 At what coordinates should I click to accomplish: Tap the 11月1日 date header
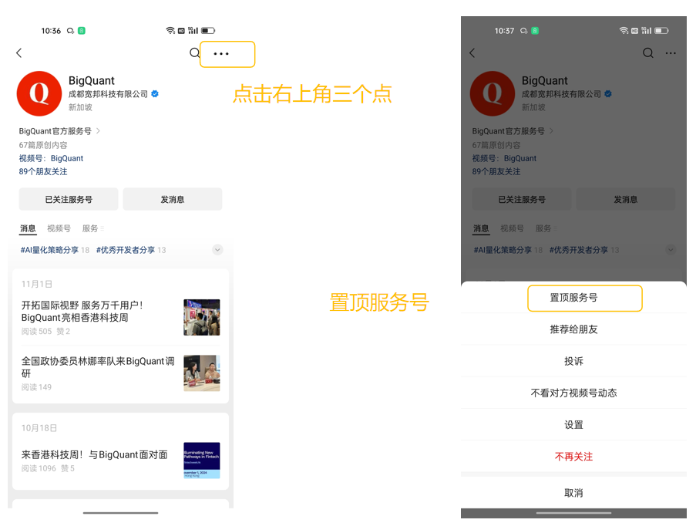click(x=37, y=284)
